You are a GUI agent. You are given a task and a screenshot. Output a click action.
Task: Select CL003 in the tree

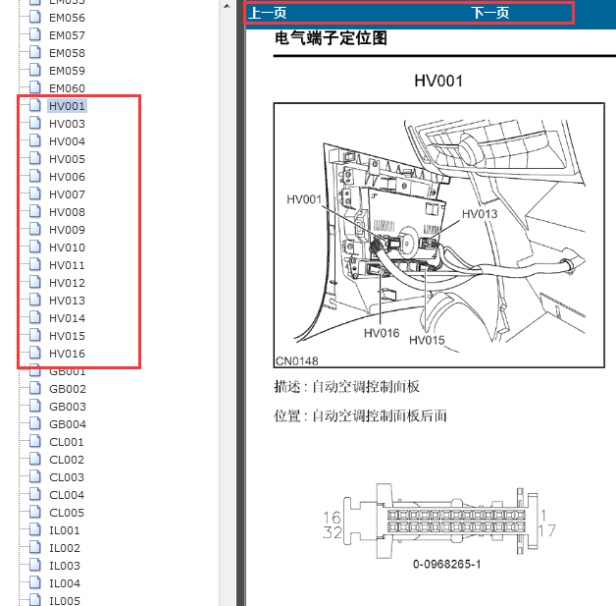tap(67, 477)
